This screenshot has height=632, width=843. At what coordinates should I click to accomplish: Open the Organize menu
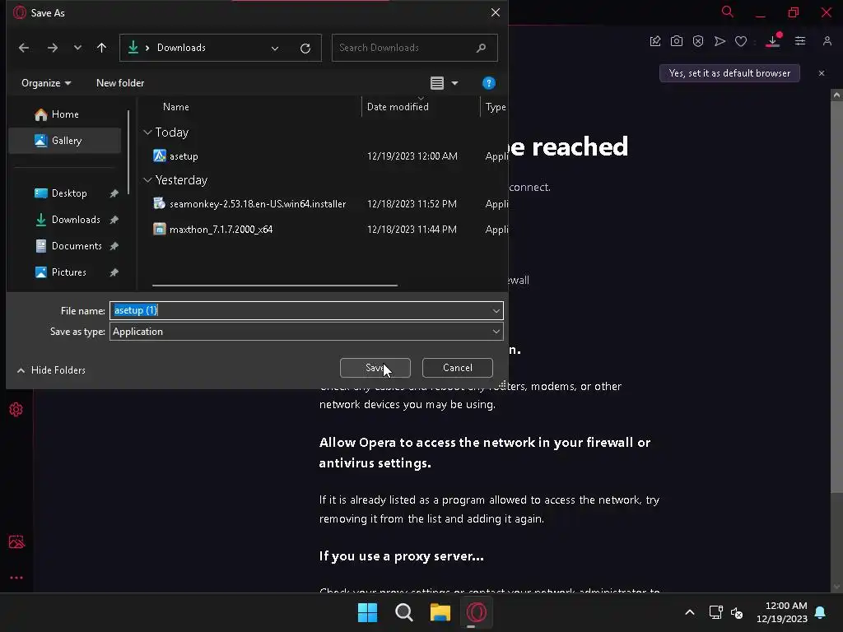point(46,83)
